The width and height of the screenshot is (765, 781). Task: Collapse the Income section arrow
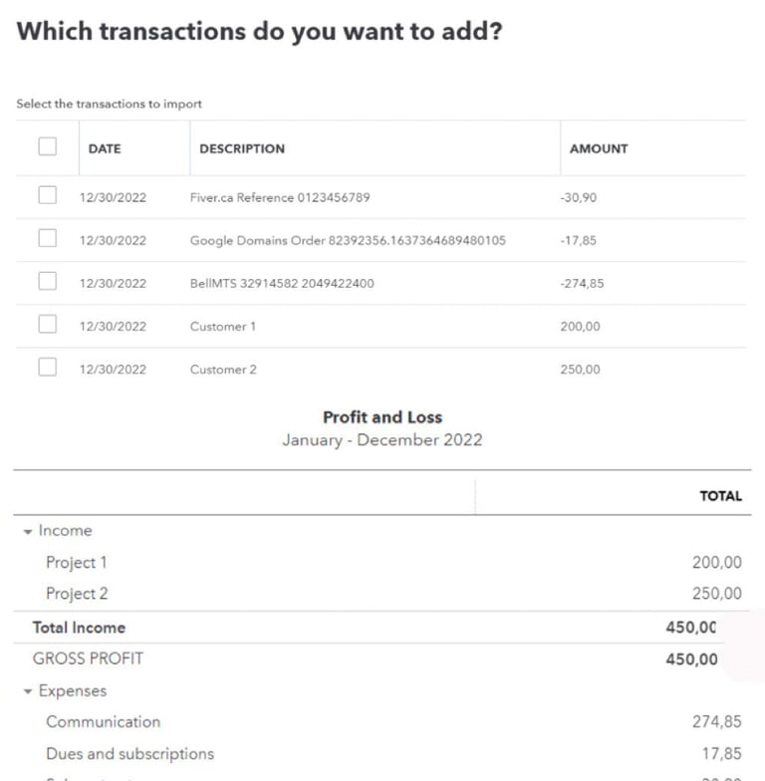pos(28,532)
